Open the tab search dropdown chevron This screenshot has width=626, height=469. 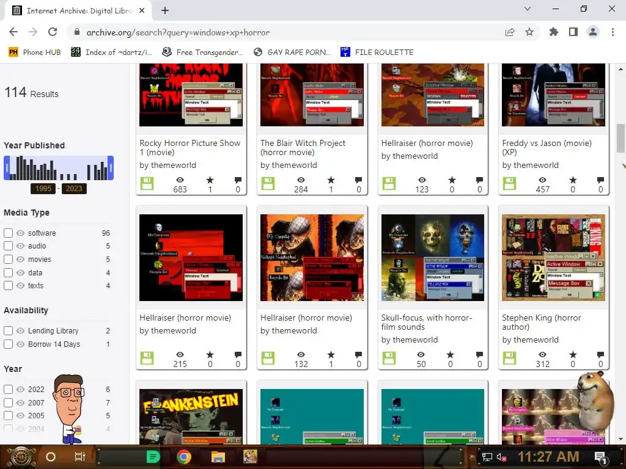click(528, 9)
